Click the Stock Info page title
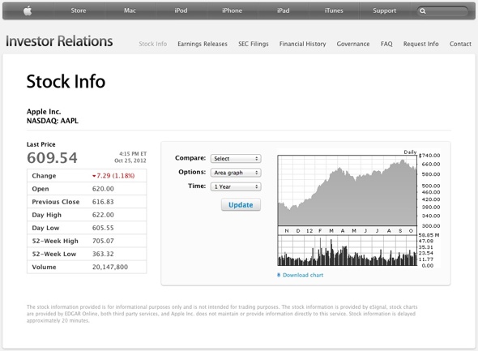Image resolution: width=478 pixels, height=351 pixels. [66, 81]
